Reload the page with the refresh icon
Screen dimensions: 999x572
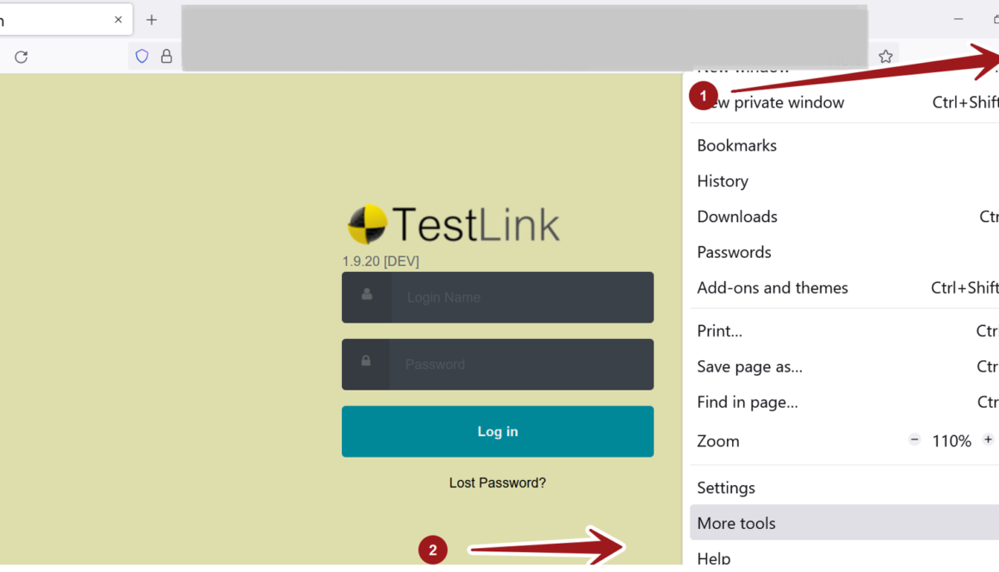[21, 57]
